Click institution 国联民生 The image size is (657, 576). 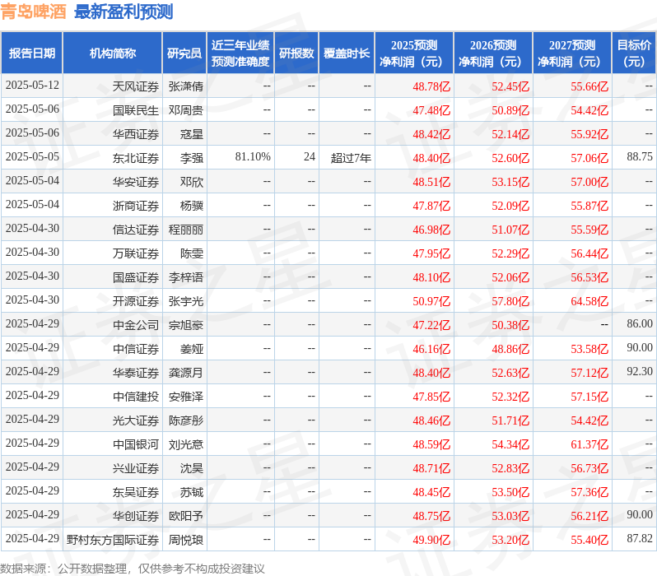(x=135, y=110)
